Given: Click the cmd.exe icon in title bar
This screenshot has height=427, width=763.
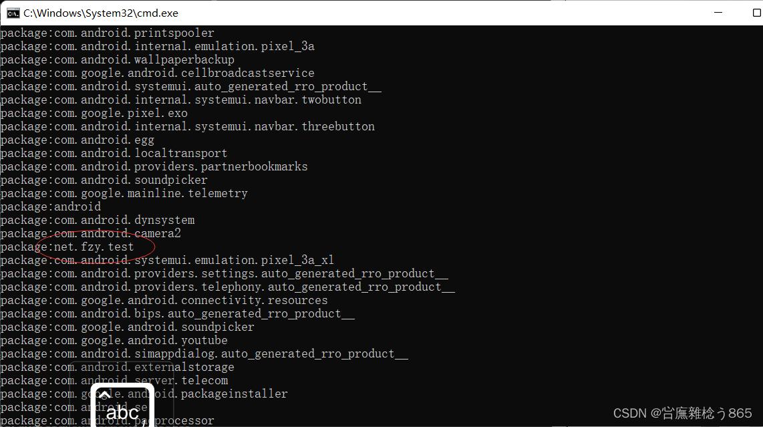Looking at the screenshot, I should (12, 13).
